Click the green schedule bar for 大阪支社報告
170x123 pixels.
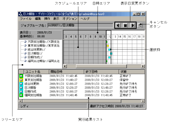coord(107,42)
